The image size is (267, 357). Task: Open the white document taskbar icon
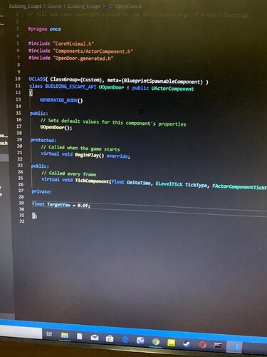[79, 336]
